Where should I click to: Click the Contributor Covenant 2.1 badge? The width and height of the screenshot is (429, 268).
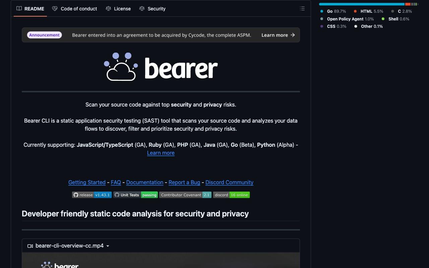(185, 195)
